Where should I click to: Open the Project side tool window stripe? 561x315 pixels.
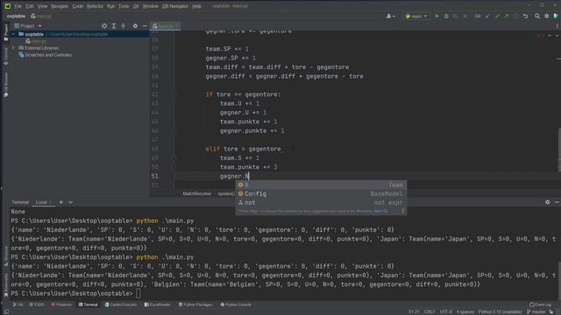[x=6, y=33]
